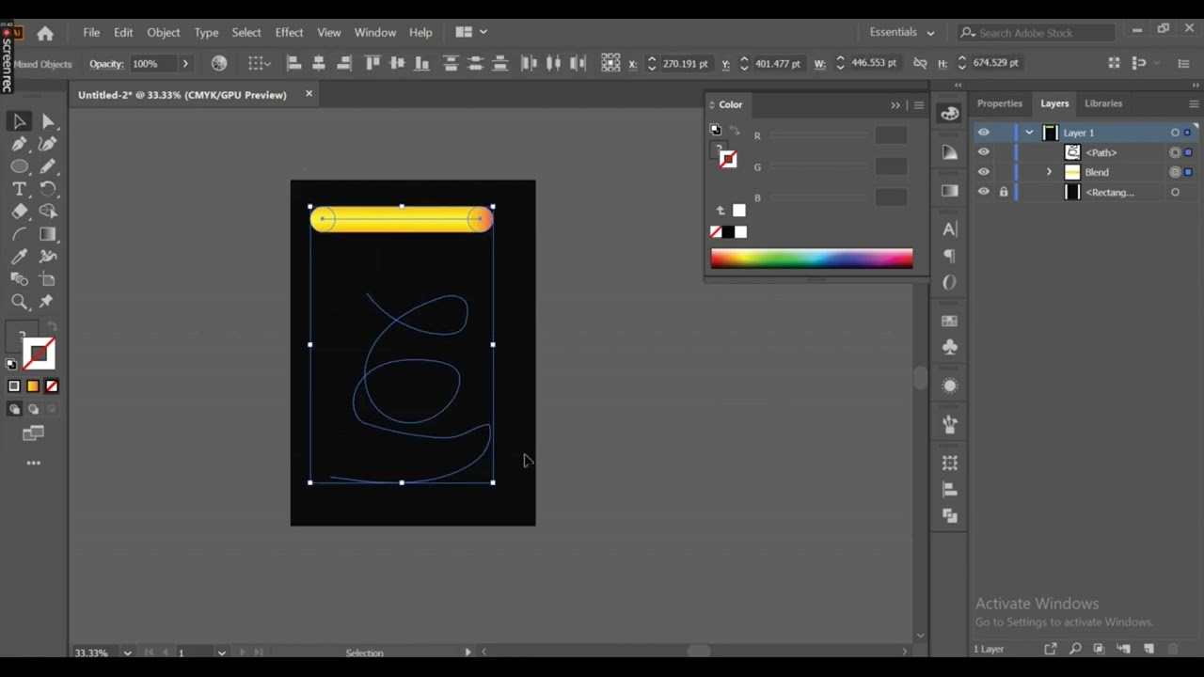Select the Selection tool arrow
Viewport: 1204px width, 677px height.
pos(19,121)
